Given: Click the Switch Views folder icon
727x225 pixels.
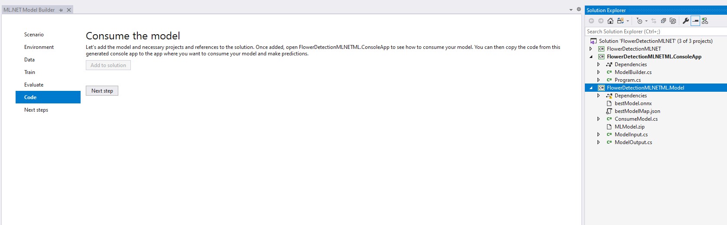Looking at the screenshot, I should (620, 21).
